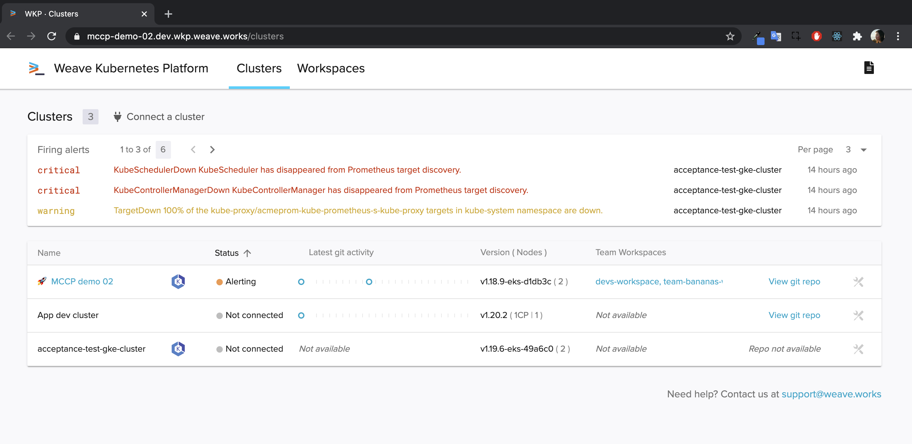Screen dimensions: 912x444
Task: Open the Per page dropdown
Action: pyautogui.click(x=863, y=150)
